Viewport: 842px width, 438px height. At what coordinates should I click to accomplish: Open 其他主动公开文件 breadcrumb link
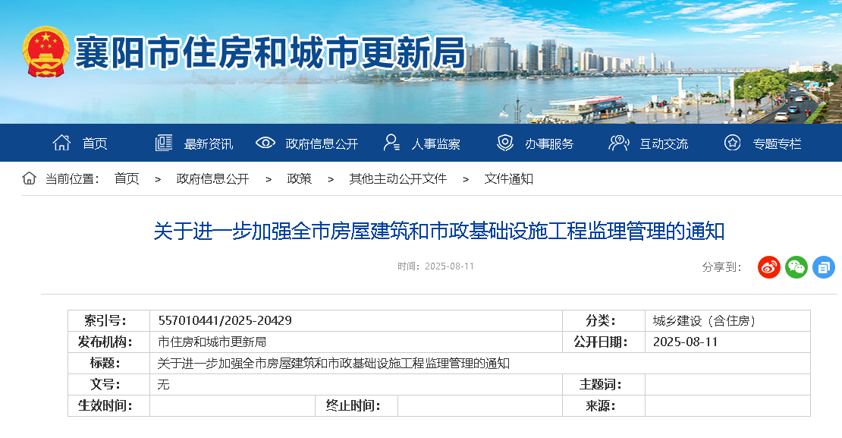click(397, 179)
